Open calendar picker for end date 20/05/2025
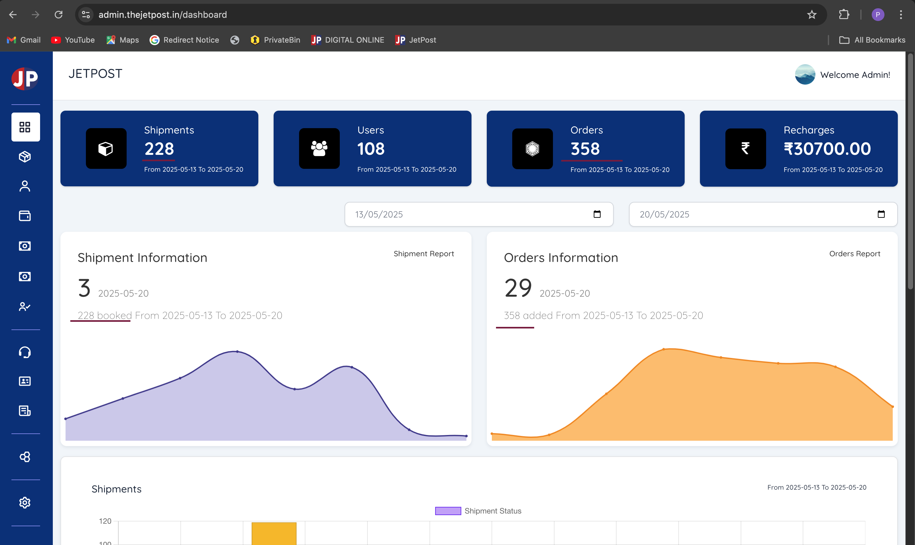Image resolution: width=915 pixels, height=545 pixels. pyautogui.click(x=881, y=214)
